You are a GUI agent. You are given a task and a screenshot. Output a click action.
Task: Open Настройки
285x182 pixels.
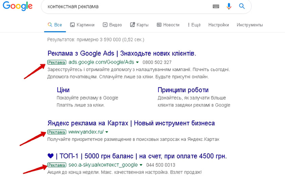pos(218,25)
